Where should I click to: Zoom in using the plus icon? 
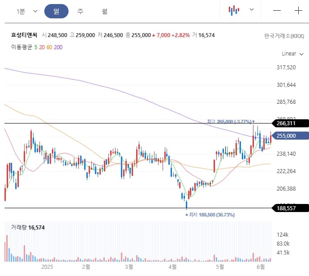298,10
